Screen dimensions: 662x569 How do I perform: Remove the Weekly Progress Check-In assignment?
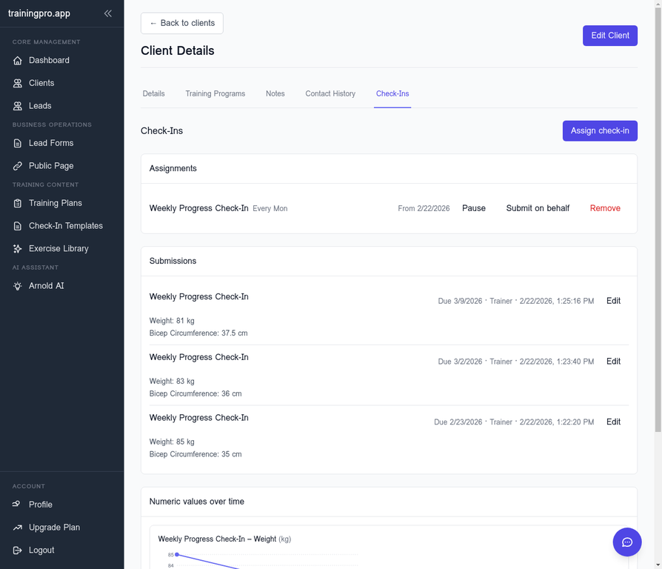[604, 208]
